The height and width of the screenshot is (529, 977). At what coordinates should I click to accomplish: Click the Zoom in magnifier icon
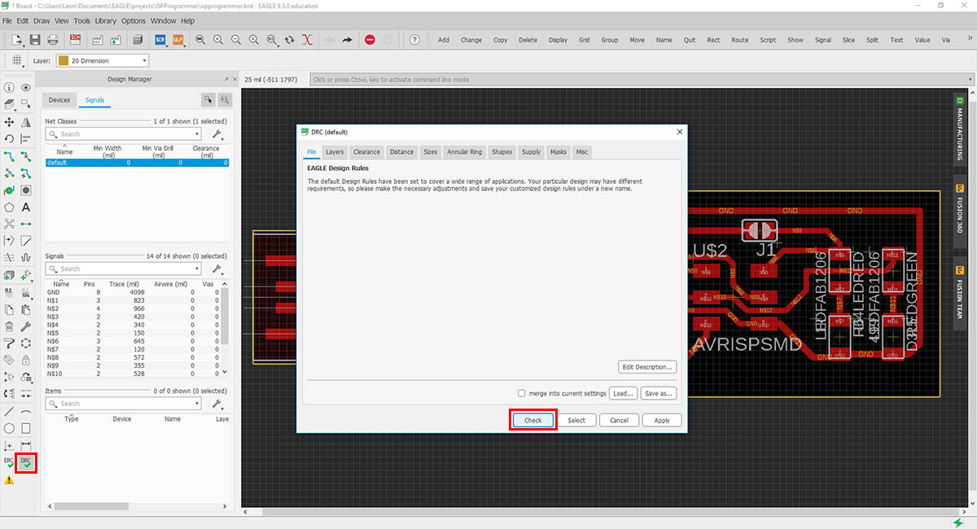[x=218, y=40]
